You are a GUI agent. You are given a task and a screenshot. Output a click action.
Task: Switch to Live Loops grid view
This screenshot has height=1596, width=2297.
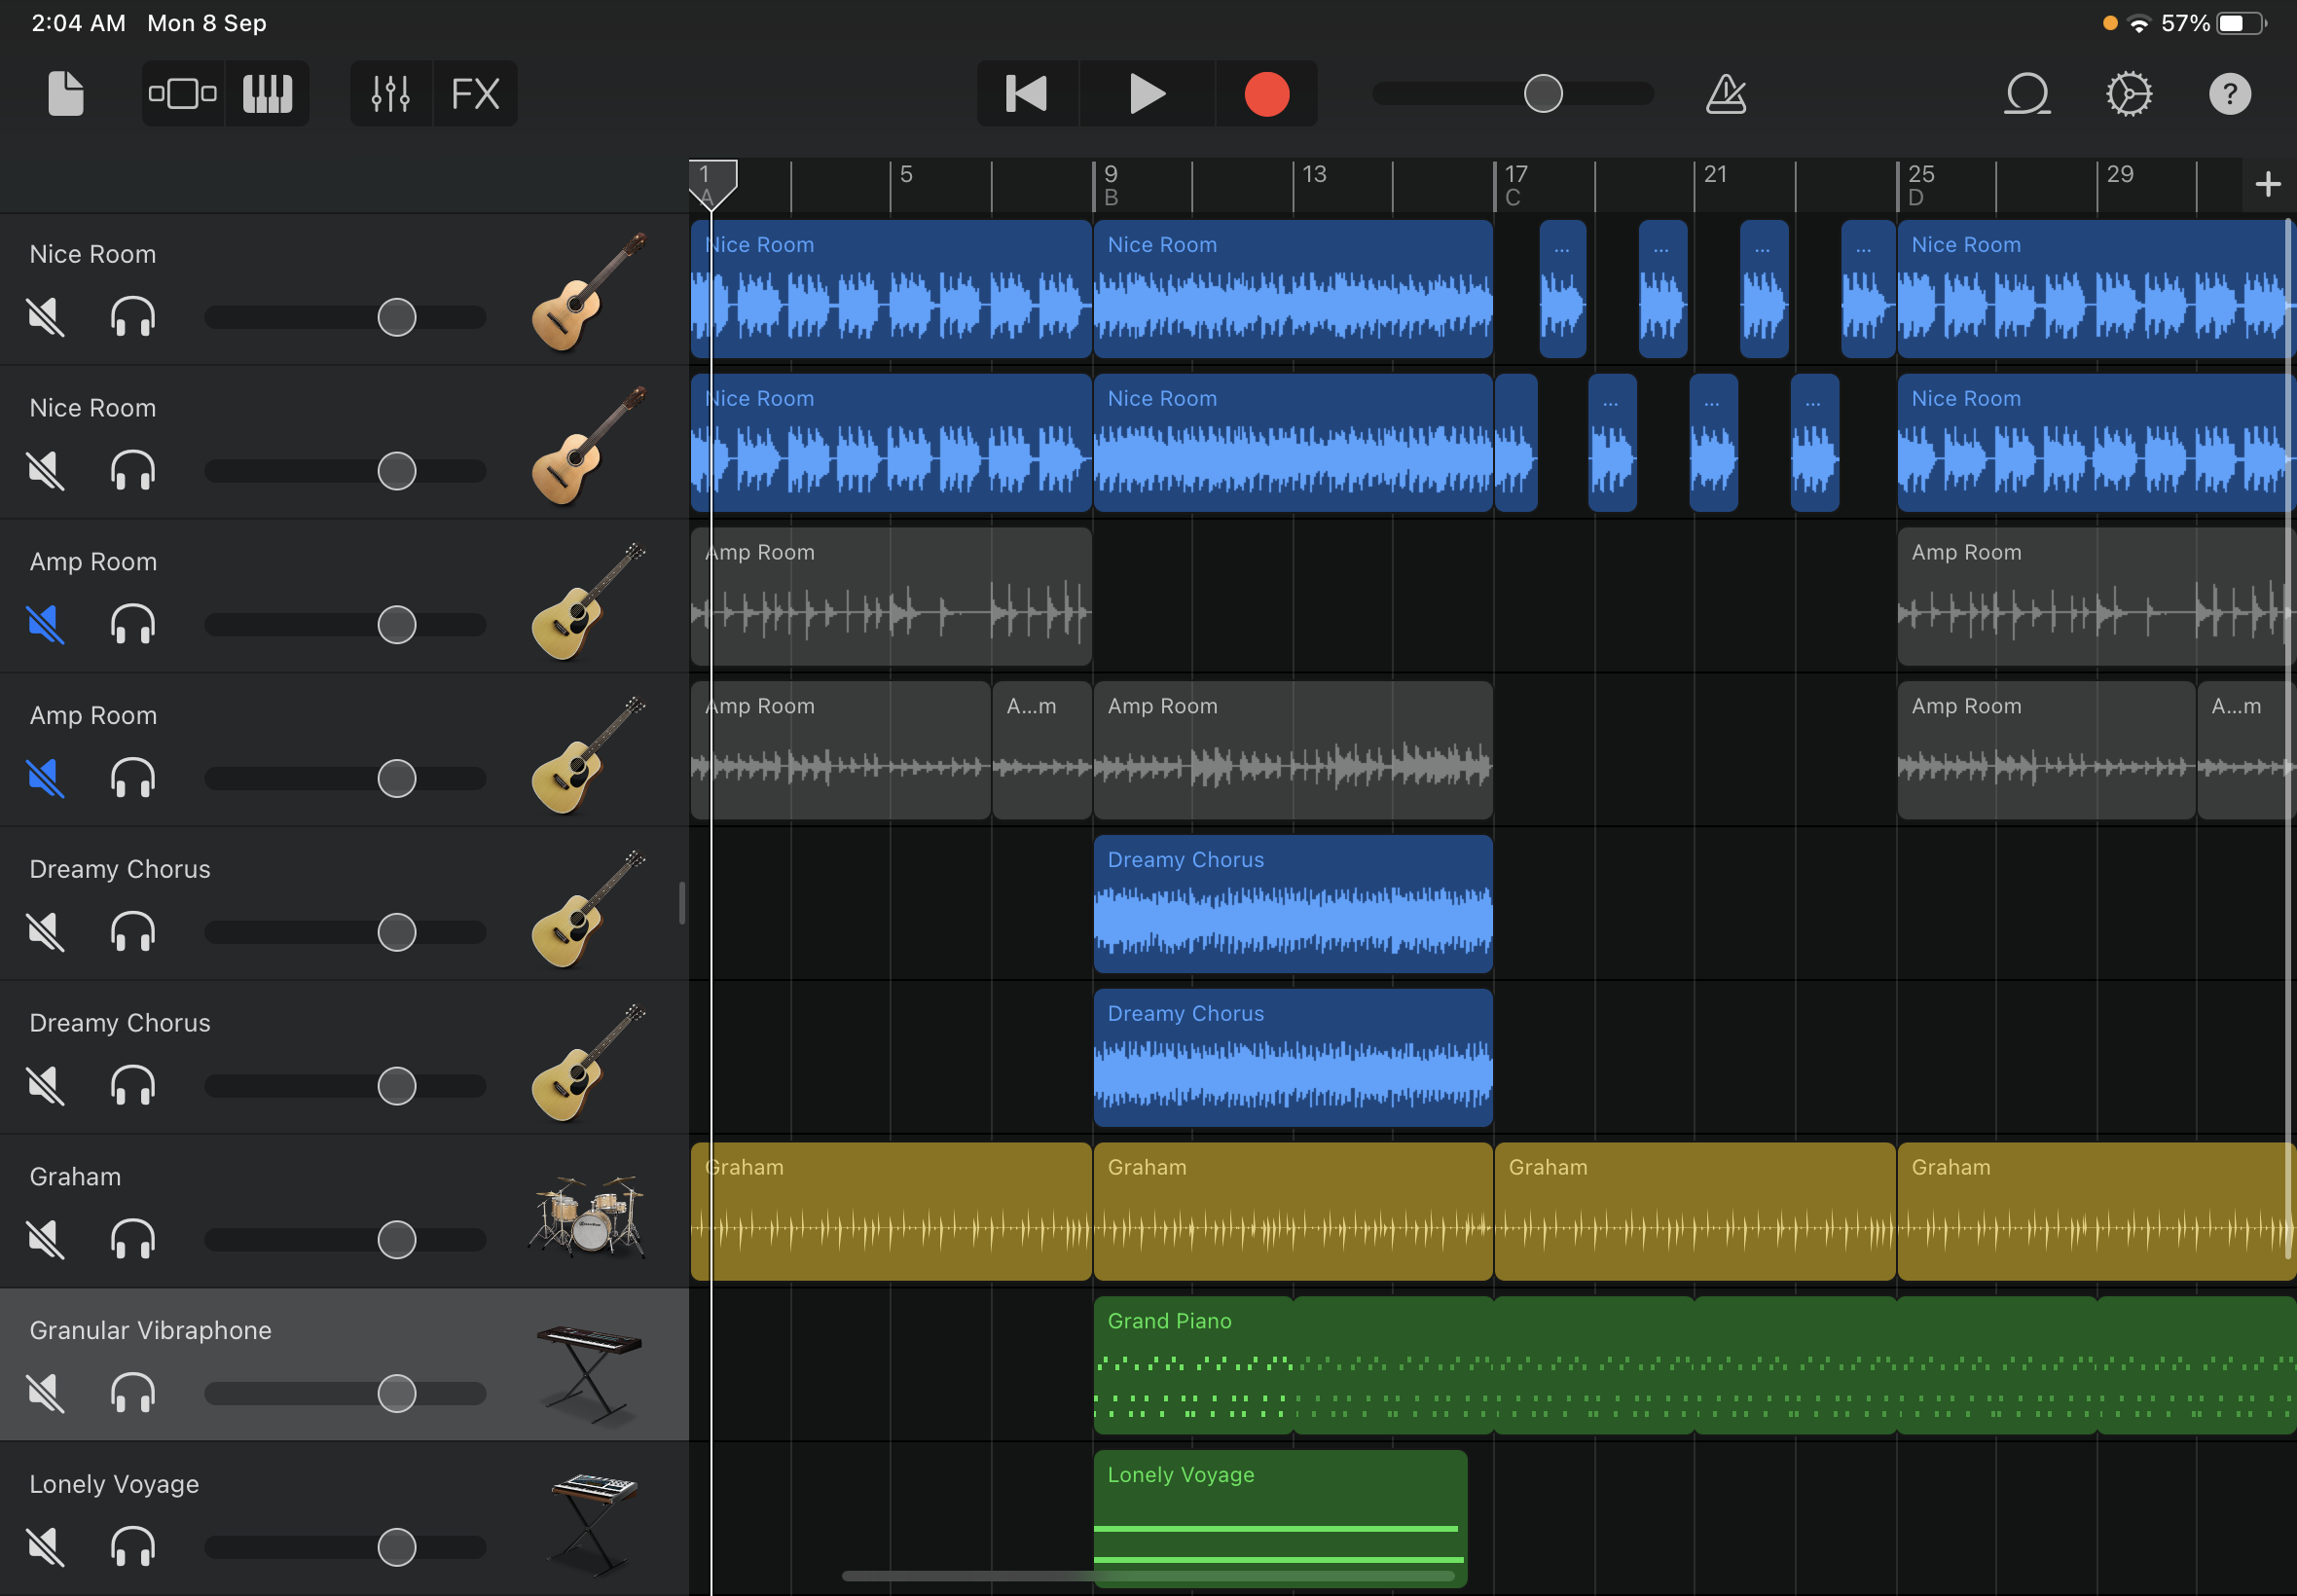pyautogui.click(x=183, y=94)
